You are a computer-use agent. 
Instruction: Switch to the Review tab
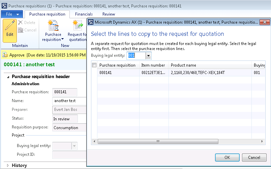click(109, 14)
